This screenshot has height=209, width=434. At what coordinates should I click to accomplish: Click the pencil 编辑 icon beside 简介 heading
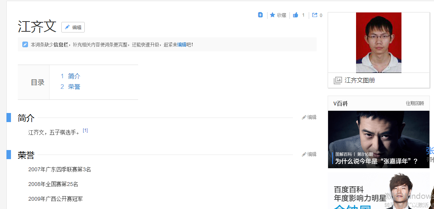(x=304, y=118)
